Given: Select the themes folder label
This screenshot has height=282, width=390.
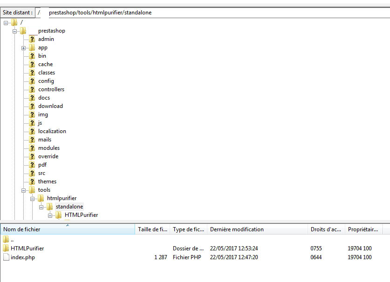Looking at the screenshot, I should point(47,181).
